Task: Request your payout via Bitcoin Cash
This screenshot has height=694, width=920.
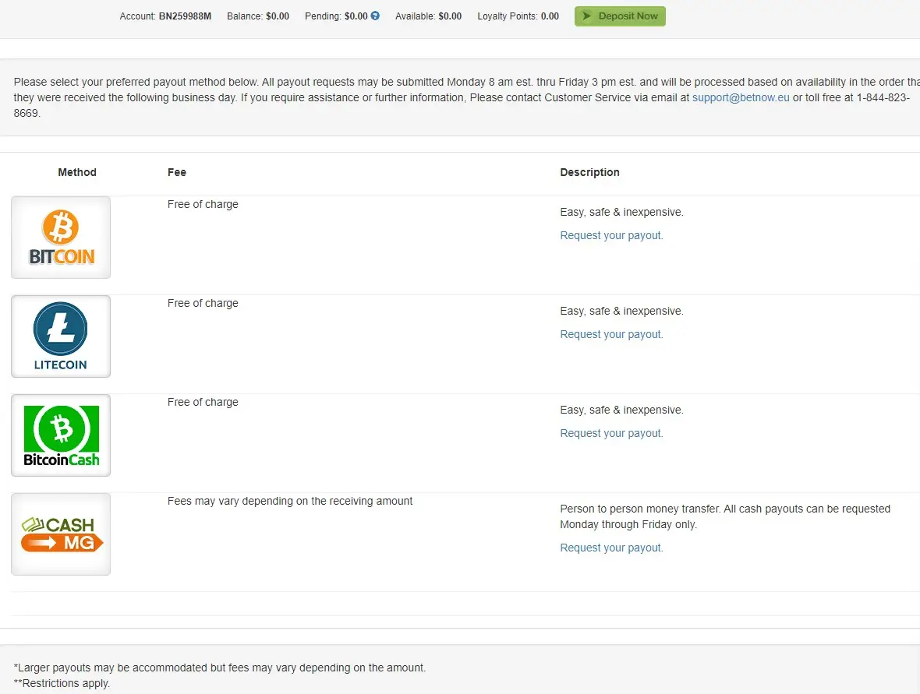Action: point(611,433)
